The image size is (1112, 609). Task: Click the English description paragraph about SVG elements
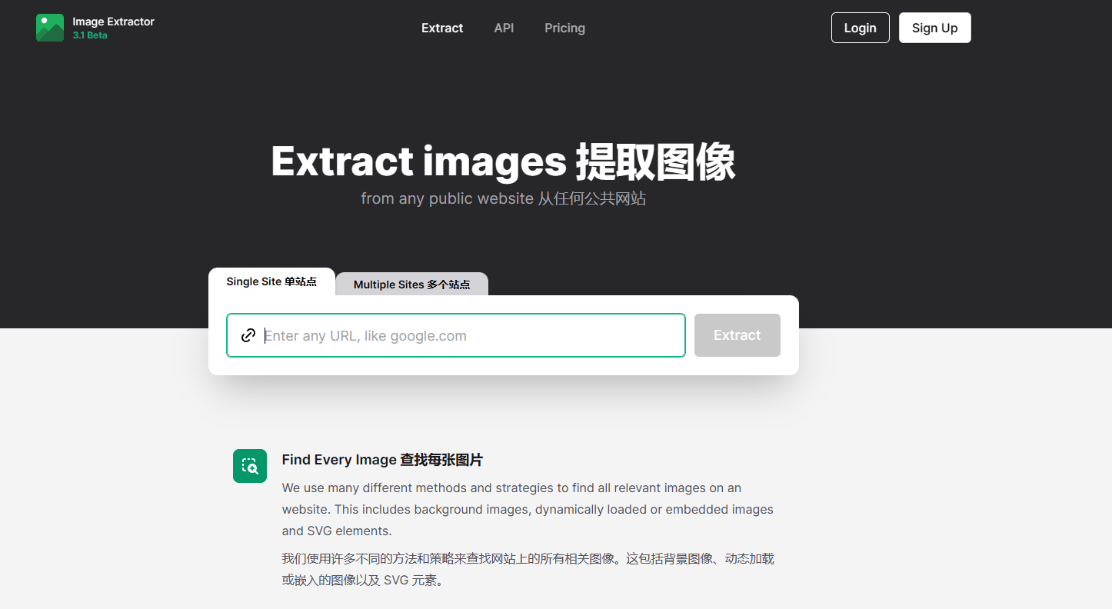(528, 509)
